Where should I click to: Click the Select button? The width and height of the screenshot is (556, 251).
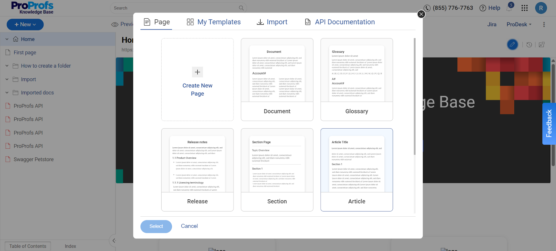(156, 226)
